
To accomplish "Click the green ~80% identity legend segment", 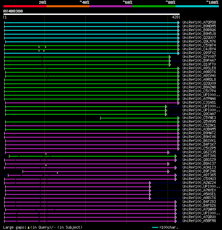I will pos(154,6).
